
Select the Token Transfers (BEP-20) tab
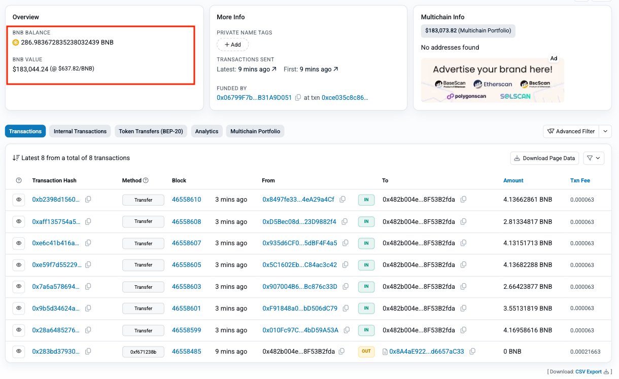(151, 131)
